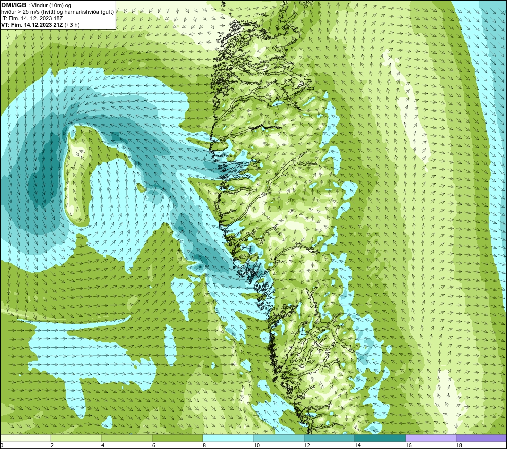
Task: Select the 8–10 m/s light cyan swatch
Action: click(x=228, y=438)
